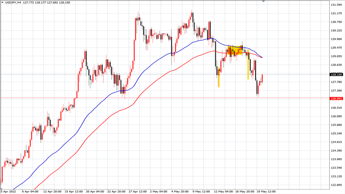Click the 122.695 price scale label
345x194 pixels.
(336, 185)
